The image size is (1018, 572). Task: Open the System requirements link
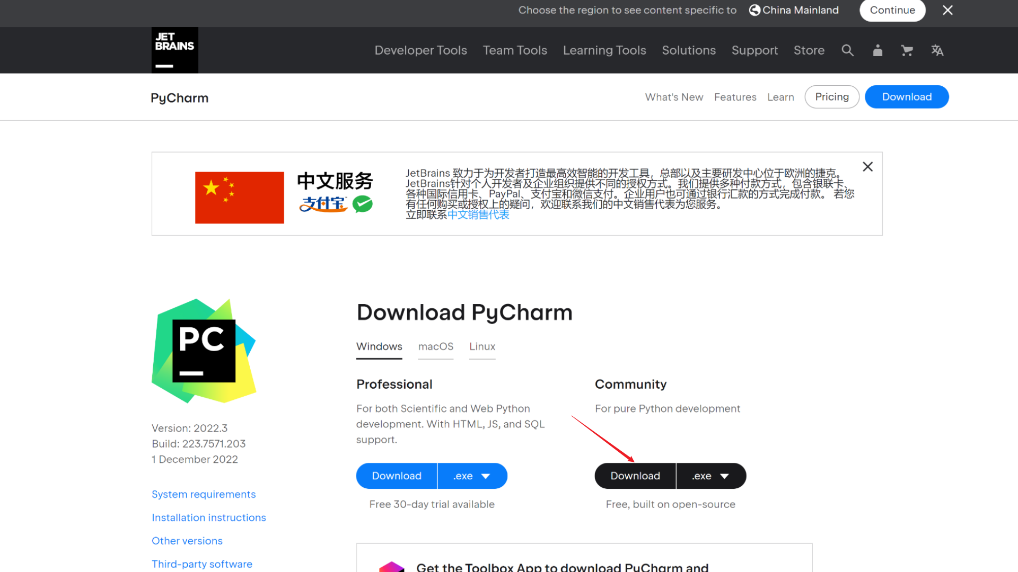click(204, 494)
